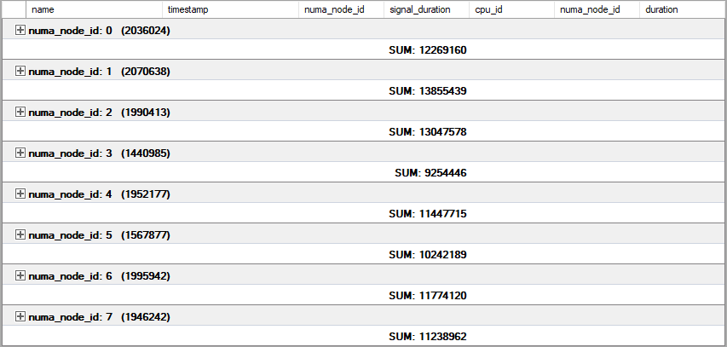
Task: Select the SUM: 12269160 summary cell
Action: coord(427,50)
